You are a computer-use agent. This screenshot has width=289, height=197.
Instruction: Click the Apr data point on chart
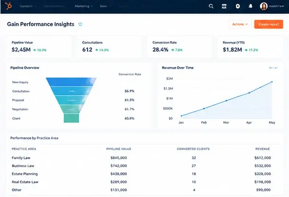click(x=249, y=93)
